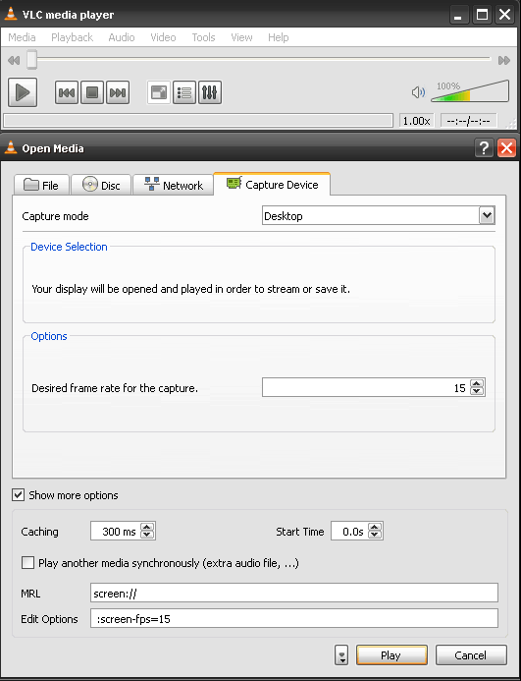Open extended settings equalizer icon
The image size is (521, 681).
point(210,92)
